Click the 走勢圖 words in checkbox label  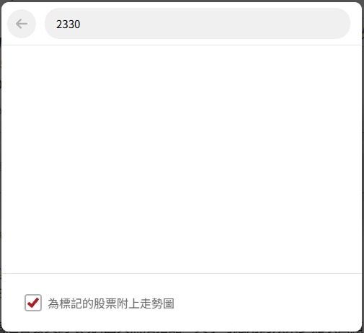point(157,303)
